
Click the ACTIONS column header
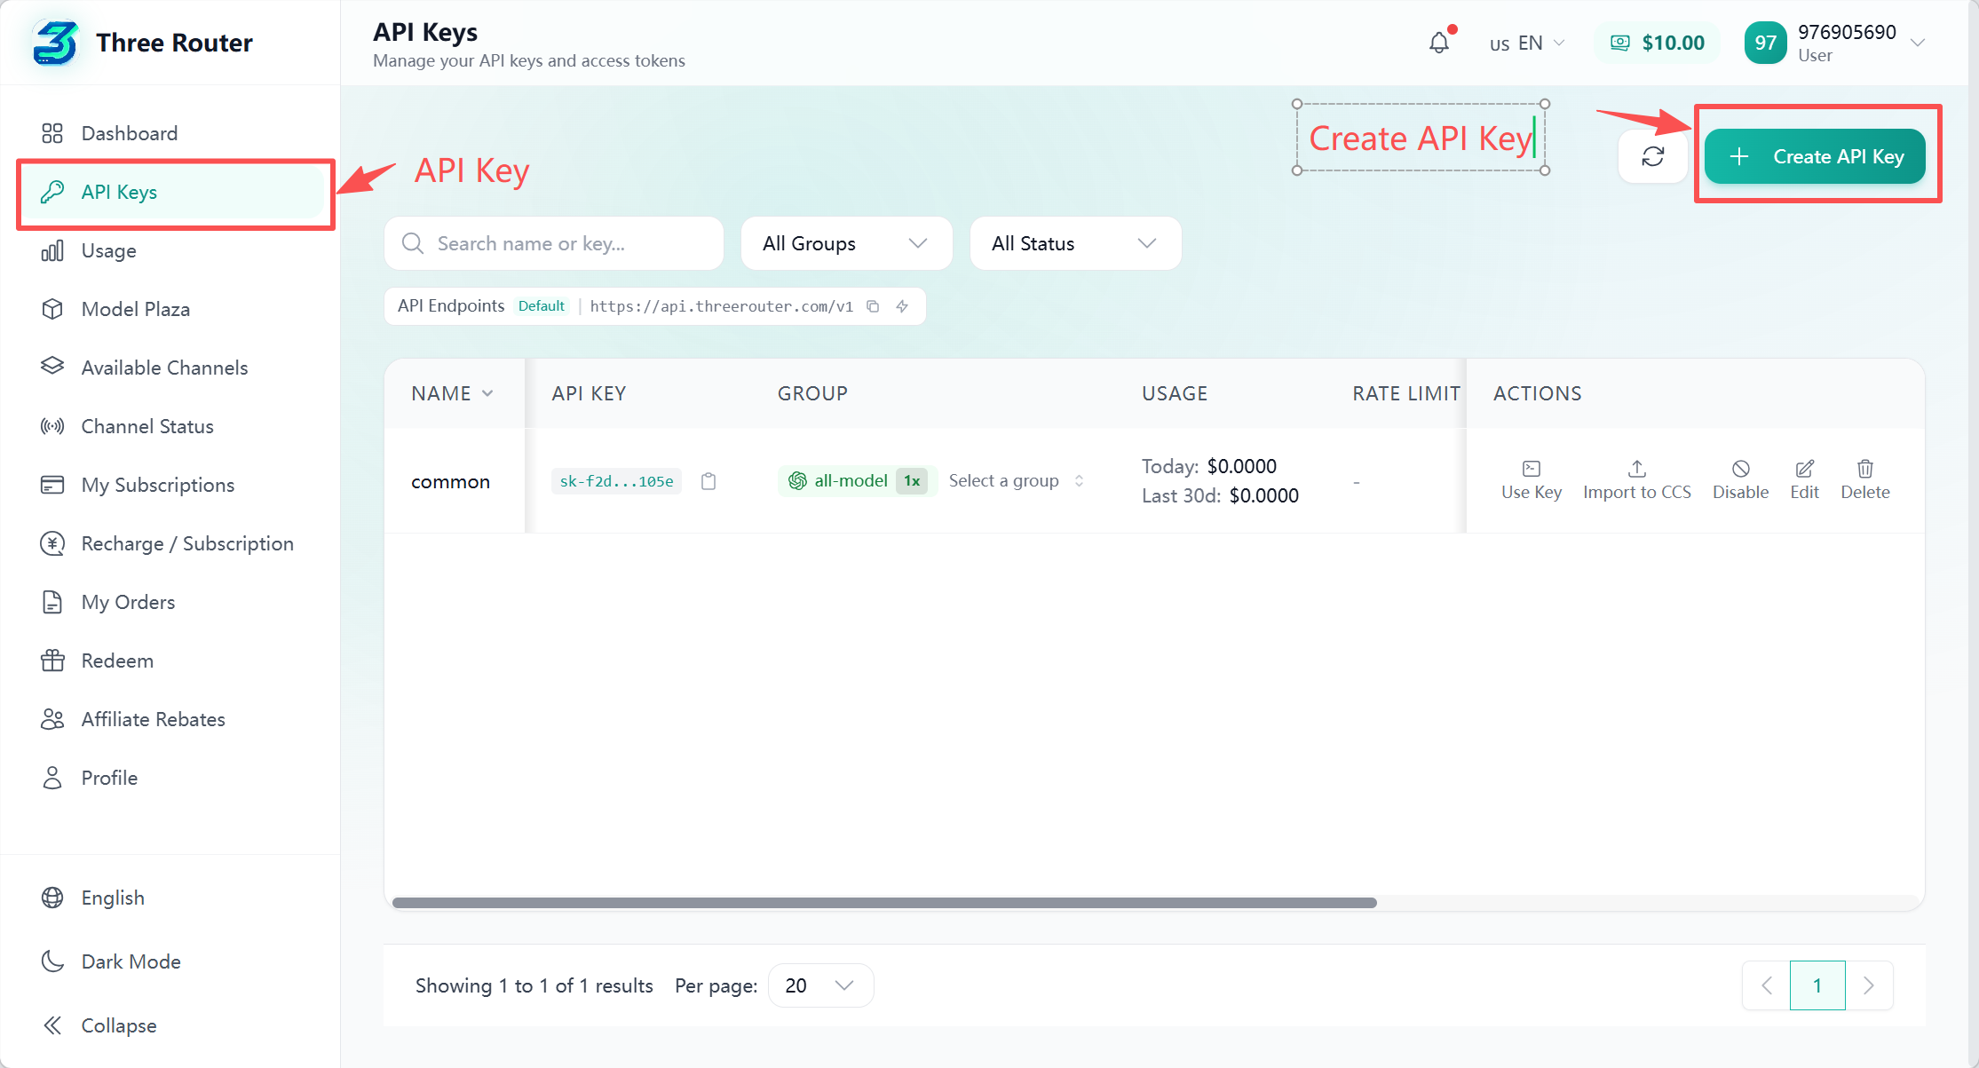tap(1537, 393)
